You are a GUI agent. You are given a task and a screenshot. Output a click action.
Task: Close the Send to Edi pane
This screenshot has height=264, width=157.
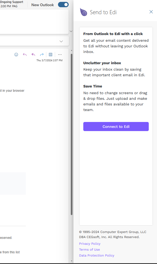click(x=151, y=12)
